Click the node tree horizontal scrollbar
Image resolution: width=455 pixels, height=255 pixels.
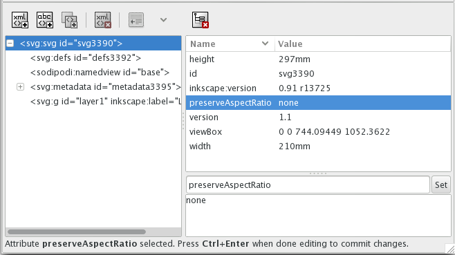pos(77,232)
